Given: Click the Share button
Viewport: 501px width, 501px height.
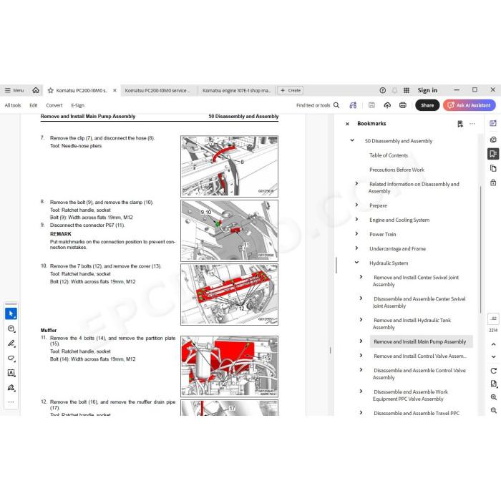Looking at the screenshot, I should pos(427,105).
